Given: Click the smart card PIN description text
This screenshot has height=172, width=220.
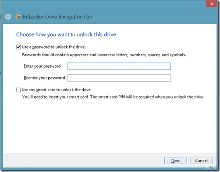Looking at the screenshot, I should point(113,97).
